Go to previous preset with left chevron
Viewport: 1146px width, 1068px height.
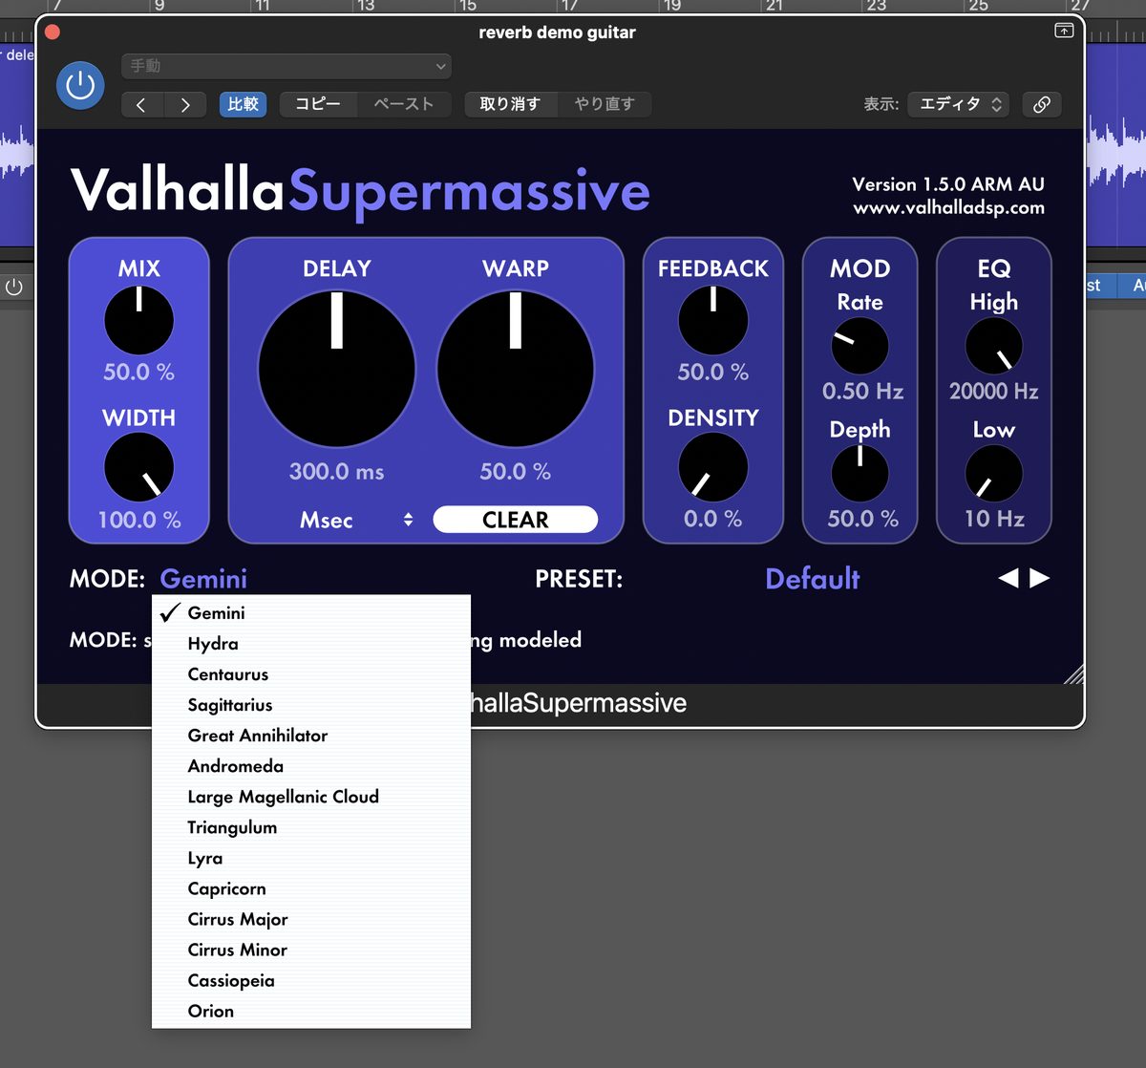click(141, 104)
